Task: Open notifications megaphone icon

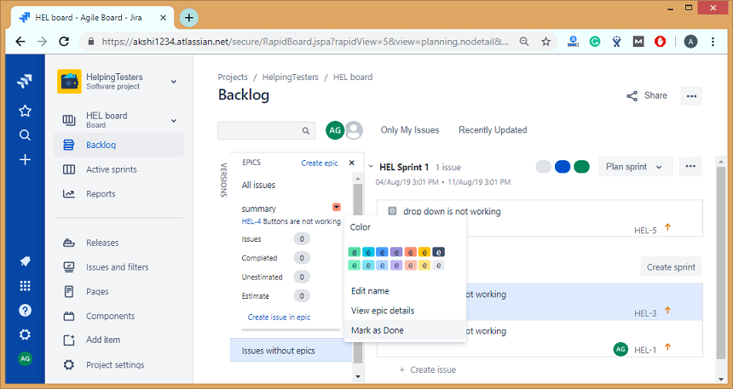Action: (25, 261)
